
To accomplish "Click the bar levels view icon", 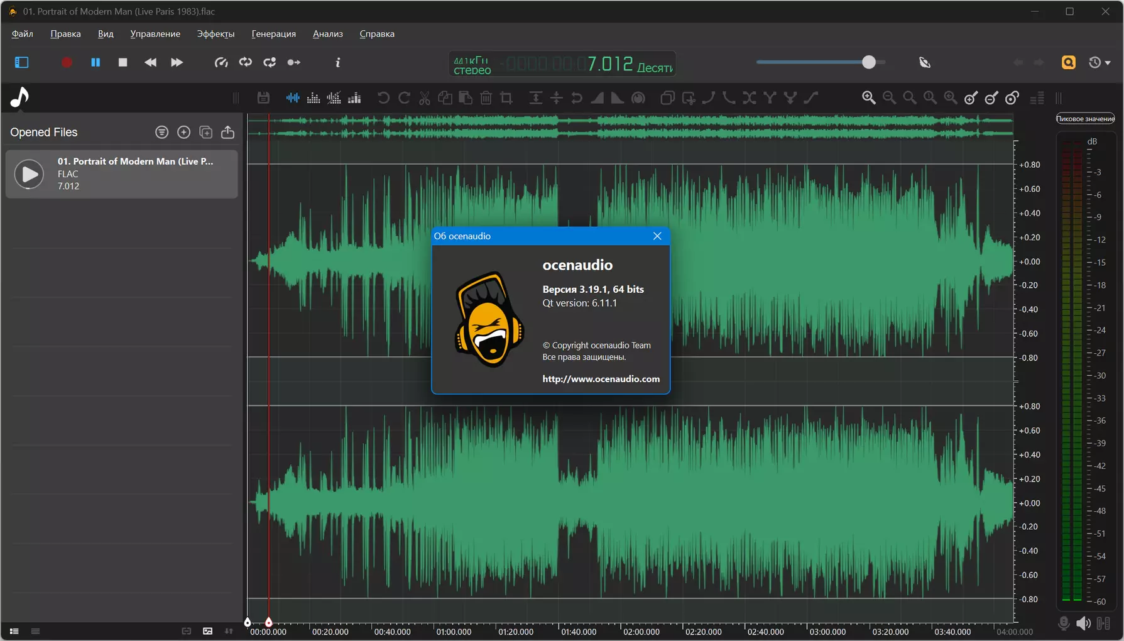I will pyautogui.click(x=354, y=97).
